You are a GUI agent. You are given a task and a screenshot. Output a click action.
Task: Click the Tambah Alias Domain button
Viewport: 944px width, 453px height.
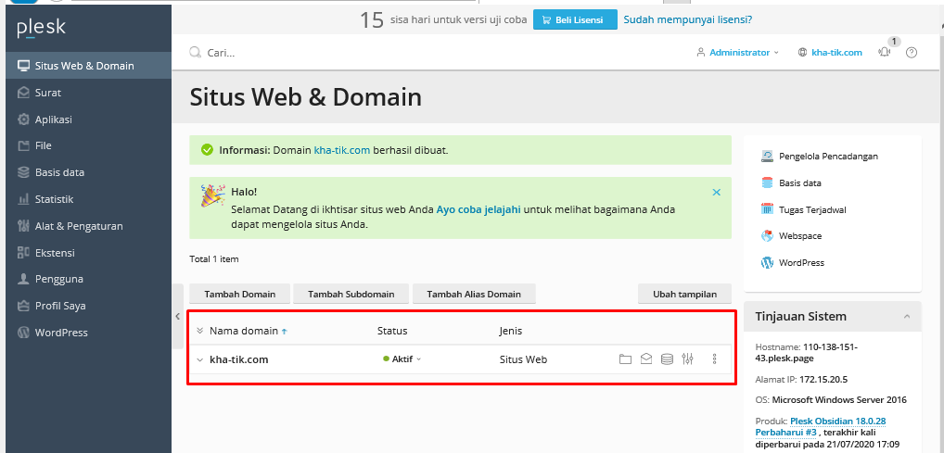pyautogui.click(x=474, y=295)
